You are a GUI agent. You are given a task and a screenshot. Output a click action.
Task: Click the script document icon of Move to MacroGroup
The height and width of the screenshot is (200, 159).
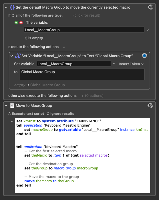point(12,105)
